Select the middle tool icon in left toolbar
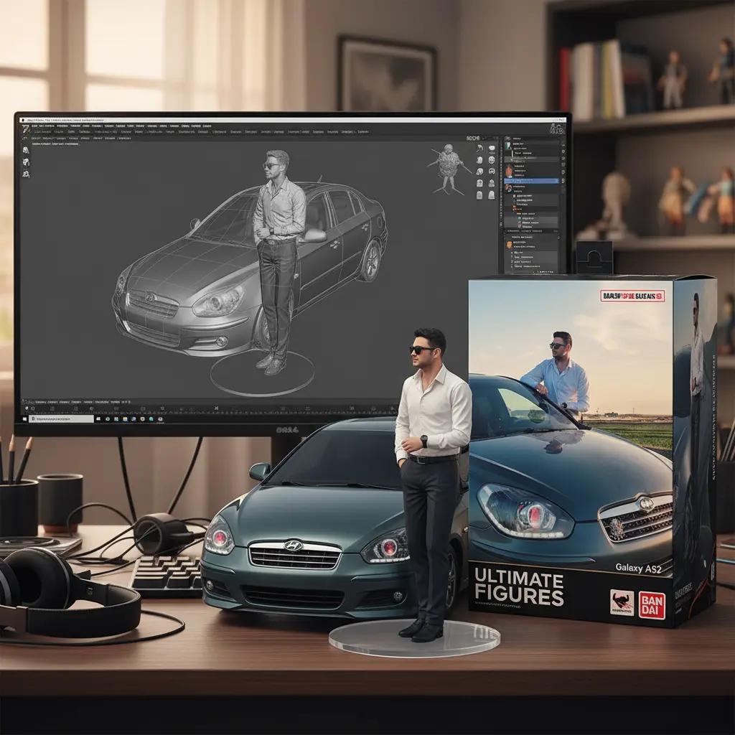Image resolution: width=735 pixels, height=735 pixels. (x=27, y=163)
